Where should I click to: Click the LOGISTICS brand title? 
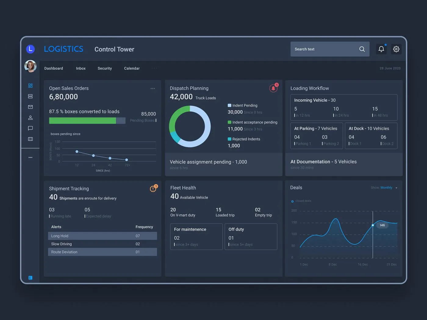point(63,49)
